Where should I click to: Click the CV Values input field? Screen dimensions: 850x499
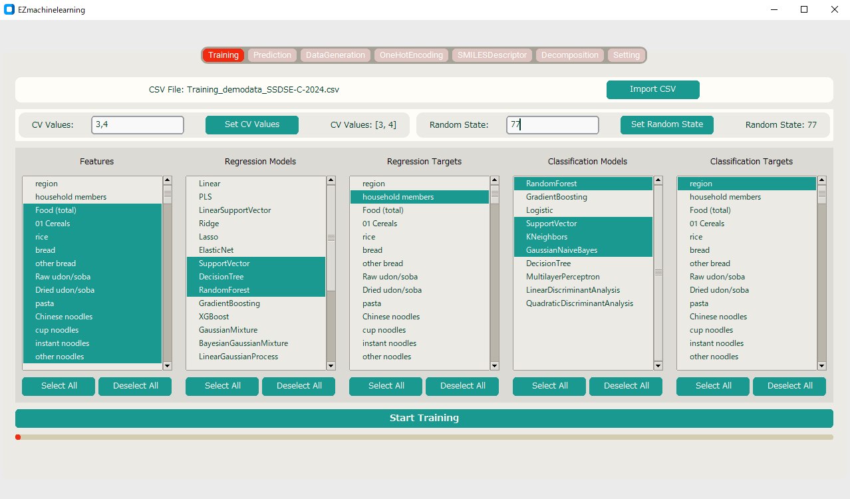(x=138, y=124)
